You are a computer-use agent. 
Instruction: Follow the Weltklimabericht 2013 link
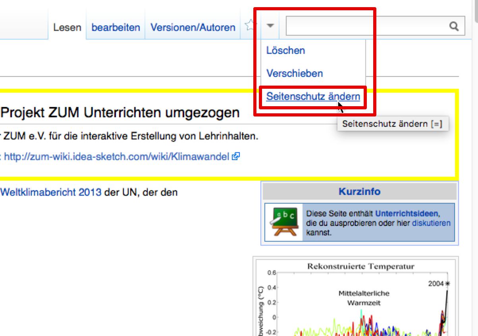pos(51,193)
